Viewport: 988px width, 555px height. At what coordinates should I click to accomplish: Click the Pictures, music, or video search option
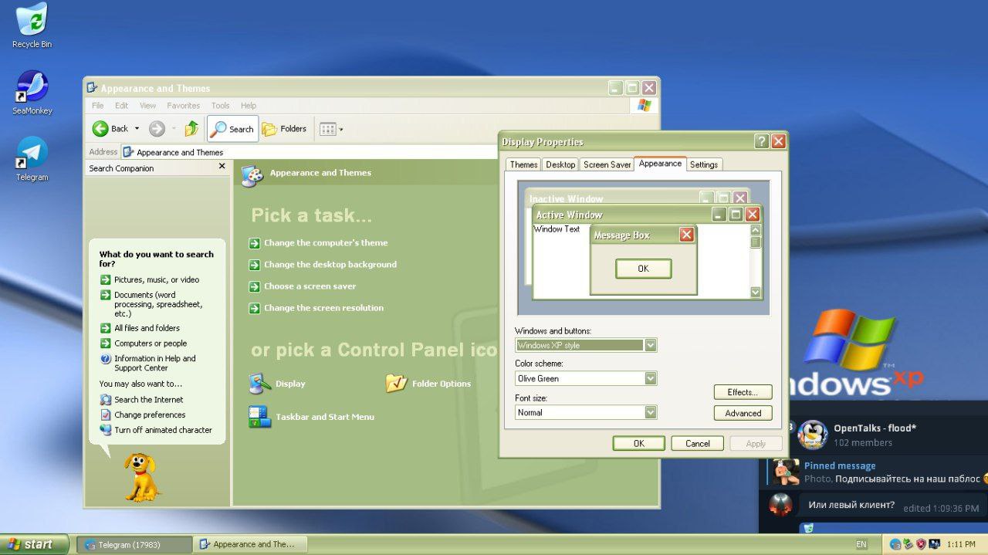[150, 279]
